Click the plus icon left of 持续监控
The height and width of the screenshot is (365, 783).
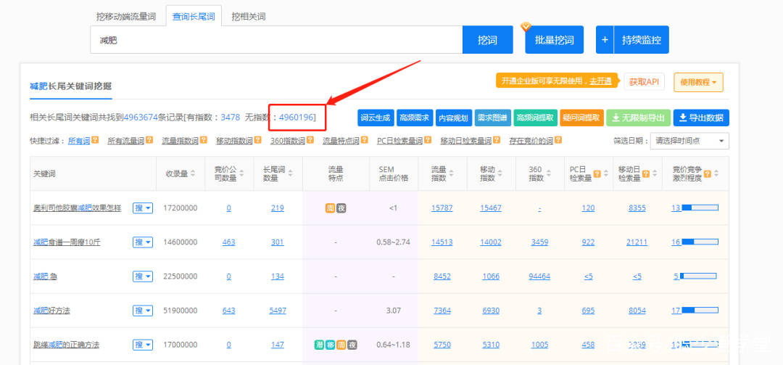(604, 40)
